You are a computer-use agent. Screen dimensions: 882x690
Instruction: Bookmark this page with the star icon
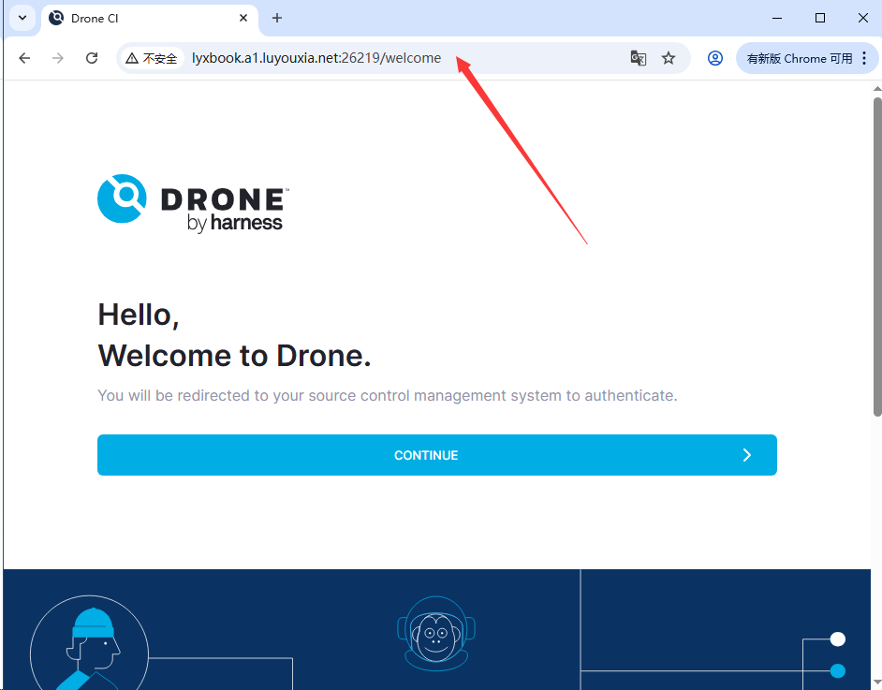pos(669,58)
